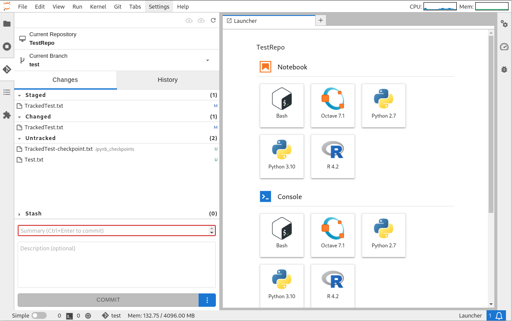Select Test.txt untracked file
Image resolution: width=512 pixels, height=321 pixels.
tap(117, 160)
